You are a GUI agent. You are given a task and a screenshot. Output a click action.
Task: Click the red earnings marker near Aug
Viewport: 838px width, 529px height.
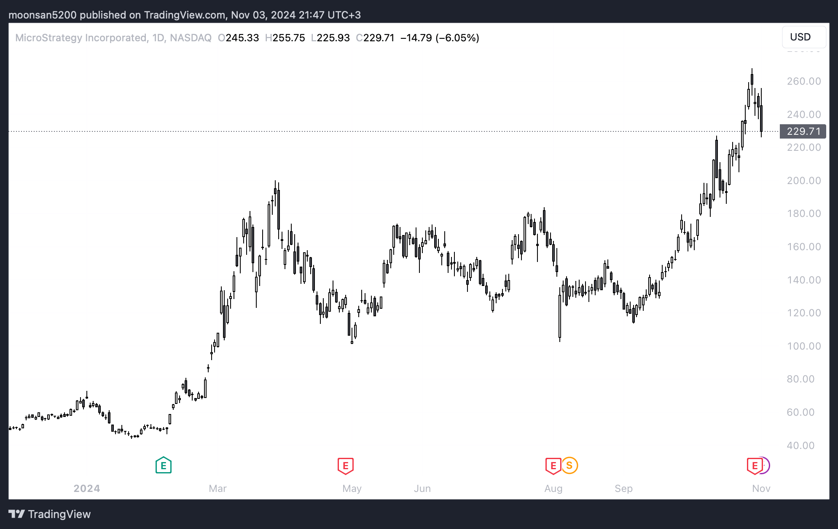pos(553,466)
